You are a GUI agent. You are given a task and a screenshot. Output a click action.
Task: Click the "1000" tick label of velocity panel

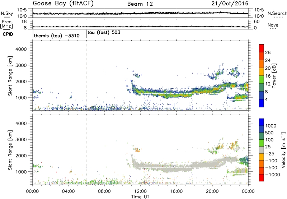[21, 172]
